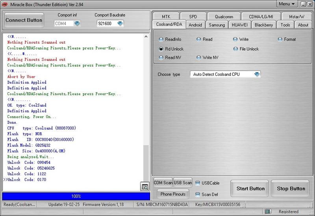Click the 'Flash Size: 0x400000(4,0M)' line

tap(36, 151)
